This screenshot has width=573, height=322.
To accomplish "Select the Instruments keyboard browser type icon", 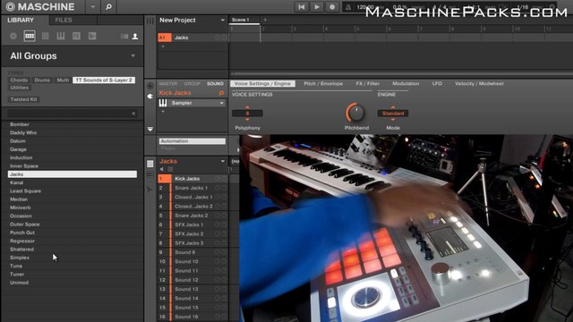I will (x=61, y=36).
